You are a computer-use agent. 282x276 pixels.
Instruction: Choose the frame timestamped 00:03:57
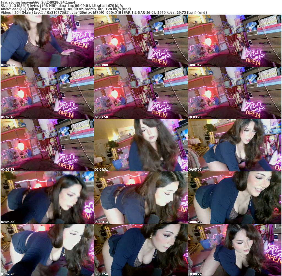(47, 145)
